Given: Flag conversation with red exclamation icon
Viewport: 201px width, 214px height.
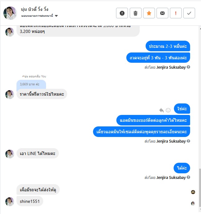Looking at the screenshot, I should (176, 13).
